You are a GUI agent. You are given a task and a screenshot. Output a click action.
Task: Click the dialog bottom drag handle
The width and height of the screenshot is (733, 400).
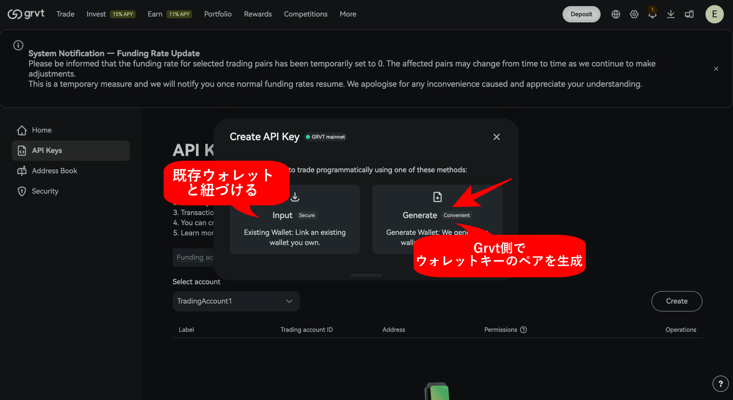click(x=366, y=275)
